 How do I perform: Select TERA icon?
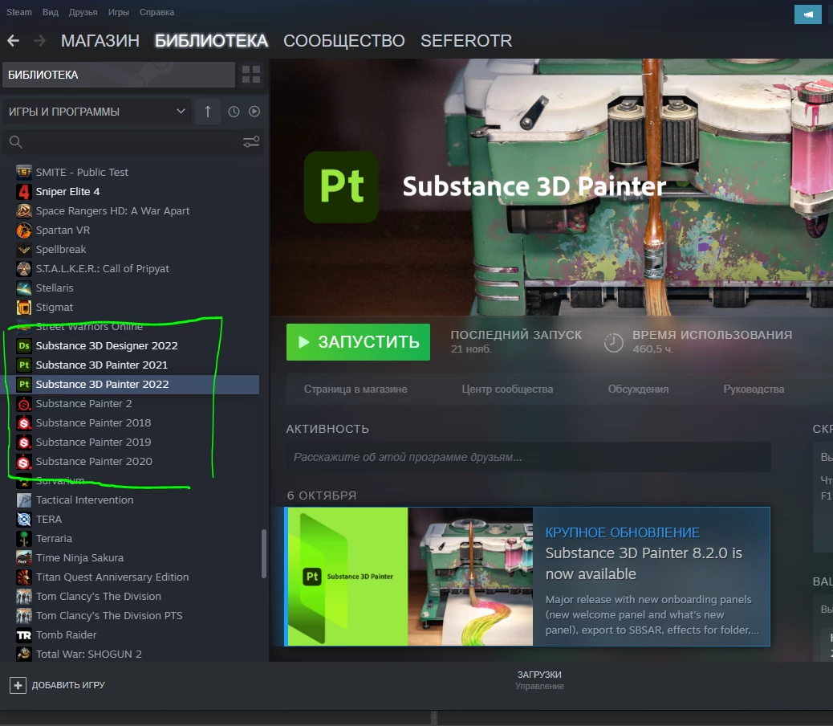pyautogui.click(x=24, y=520)
